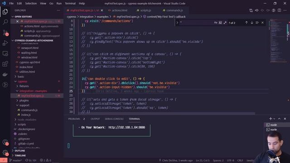Open editor More Actions ellipsis menu
Screen dimensions: 290x163
[285, 10]
